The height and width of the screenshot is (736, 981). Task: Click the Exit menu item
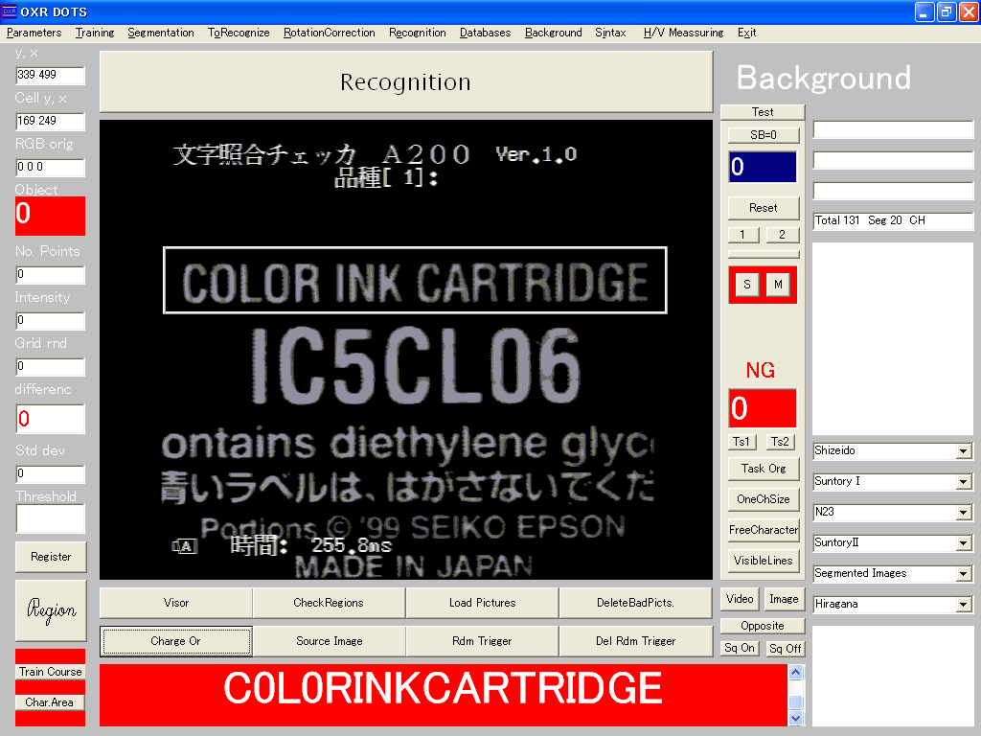746,33
